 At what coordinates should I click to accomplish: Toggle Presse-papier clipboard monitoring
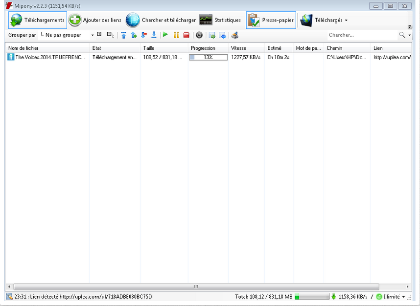point(271,20)
